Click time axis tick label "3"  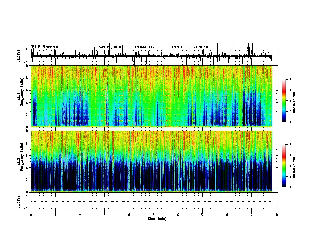click(x=104, y=215)
